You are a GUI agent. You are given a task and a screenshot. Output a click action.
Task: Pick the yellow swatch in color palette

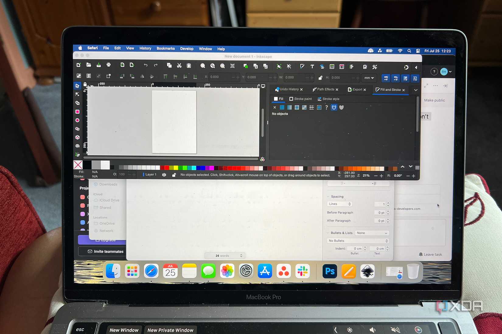coord(176,168)
